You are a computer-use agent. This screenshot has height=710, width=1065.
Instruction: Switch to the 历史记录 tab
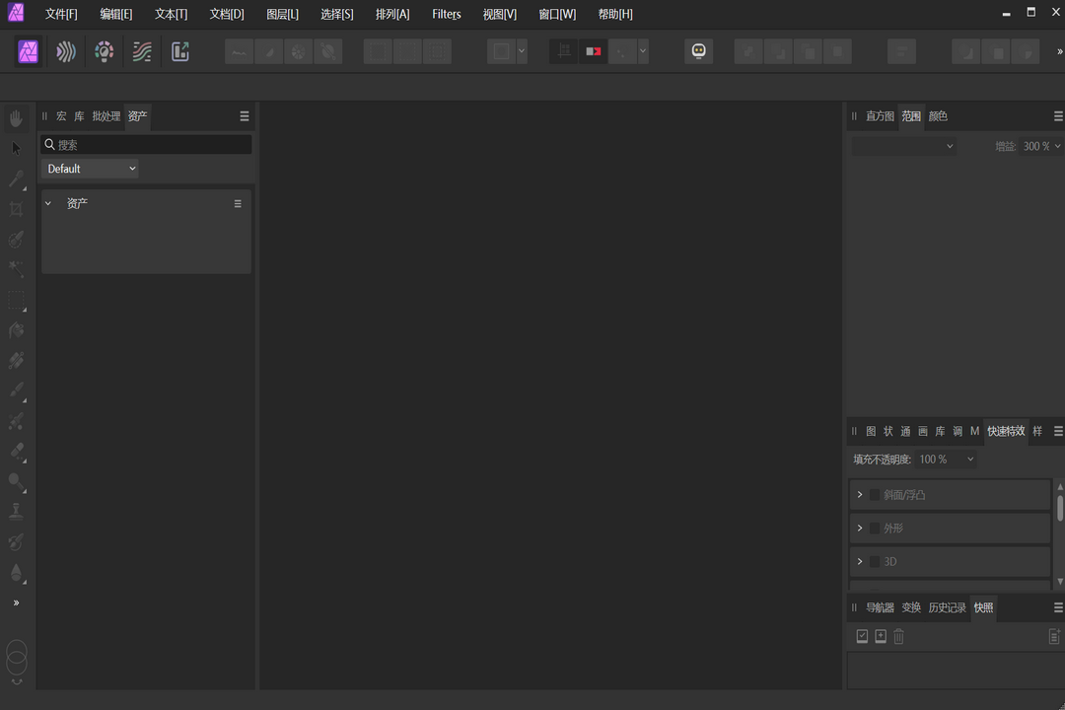coord(947,607)
